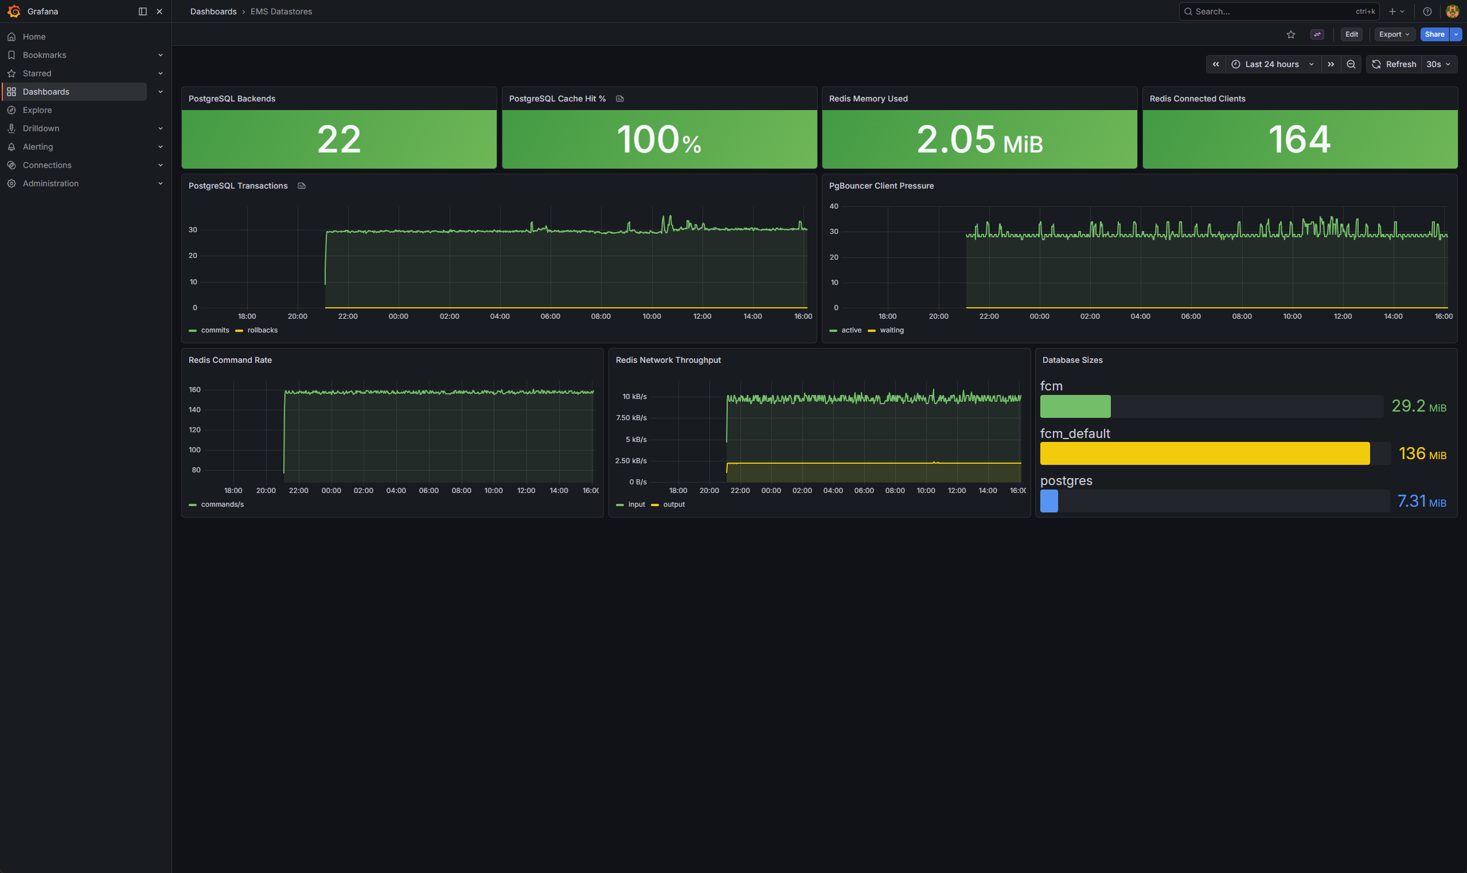Select Dashboards in the sidebar
Viewport: 1467px width, 873px height.
click(46, 92)
